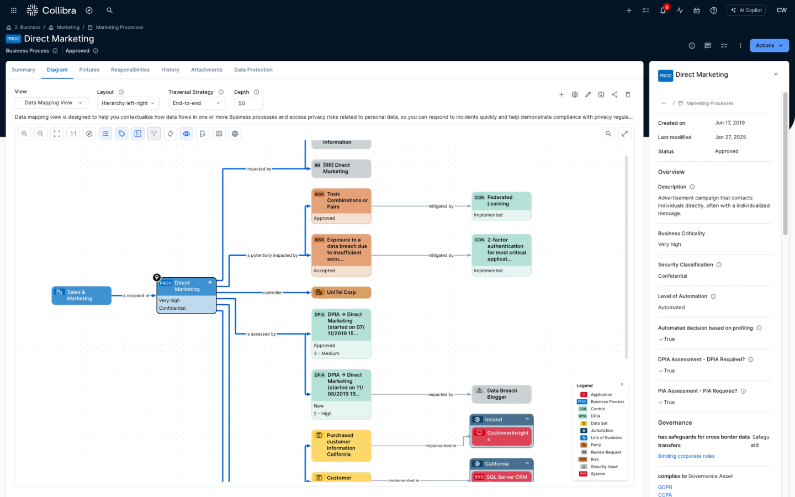Screen dimensions: 795x497
Task: Zoom in on the diagram
Action: click(24, 134)
